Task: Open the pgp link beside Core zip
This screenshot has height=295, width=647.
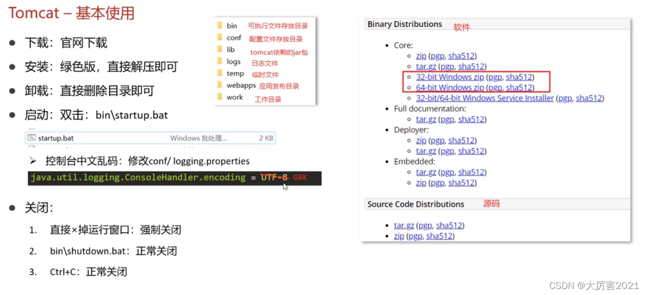Action: pos(437,56)
